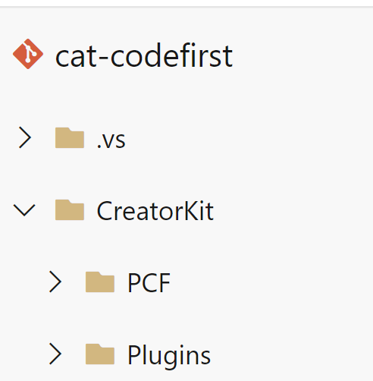Click the right arrow beside Plugins
373x381 pixels.
[55, 354]
